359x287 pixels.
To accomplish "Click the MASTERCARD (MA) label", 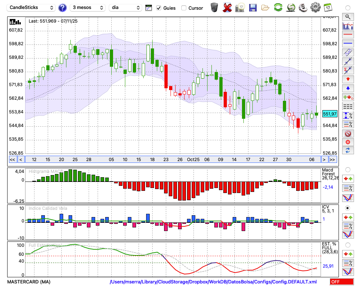I will (29, 282).
